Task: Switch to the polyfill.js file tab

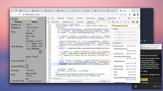Action: pos(80,22)
